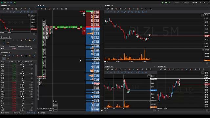Select the PLZL 5M panel tab
The width and height of the screenshot is (210, 118).
coord(108,6)
